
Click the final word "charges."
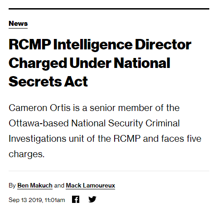click(x=27, y=154)
